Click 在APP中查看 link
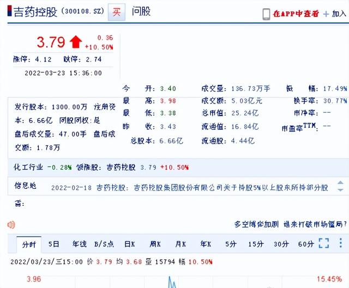This screenshot has width=349, height=288. tap(296, 14)
